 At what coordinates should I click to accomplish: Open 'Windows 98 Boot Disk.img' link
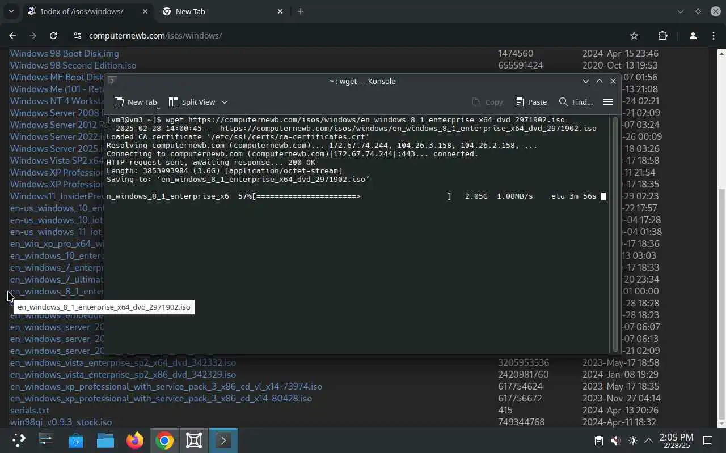[64, 53]
